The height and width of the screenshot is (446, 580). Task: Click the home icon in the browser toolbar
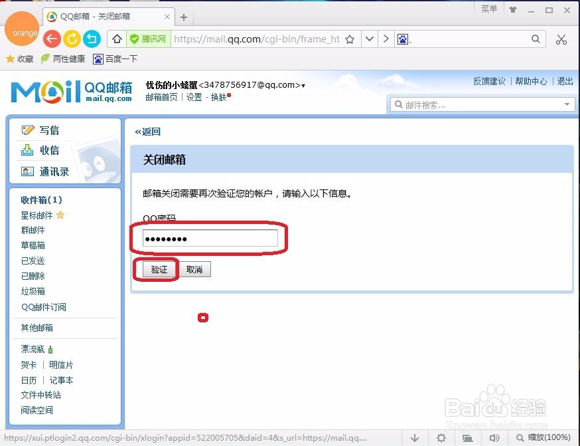117,39
